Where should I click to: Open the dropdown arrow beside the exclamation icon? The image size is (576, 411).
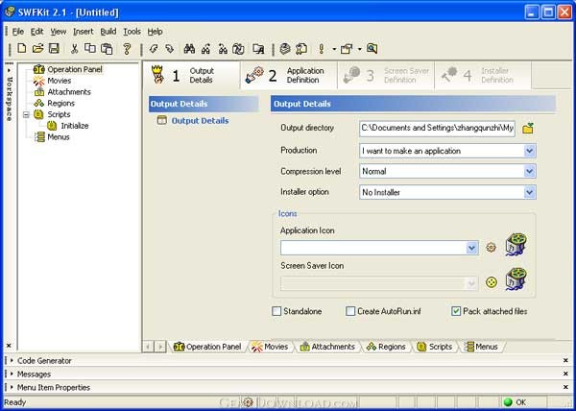point(334,49)
